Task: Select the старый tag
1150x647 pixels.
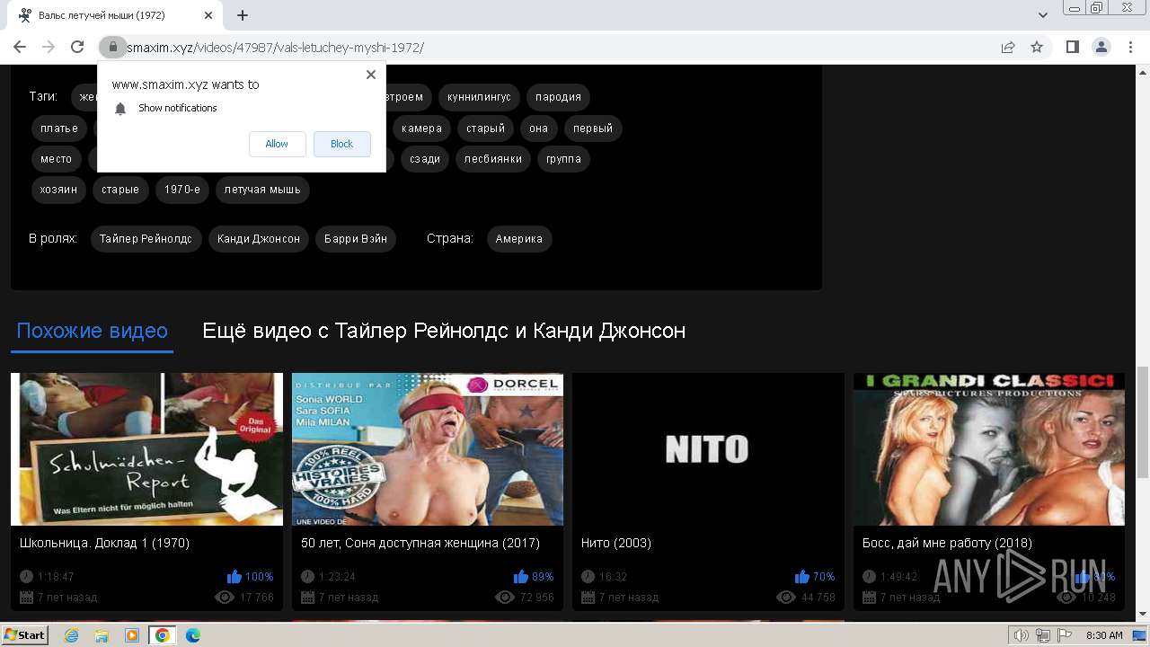Action: point(485,129)
